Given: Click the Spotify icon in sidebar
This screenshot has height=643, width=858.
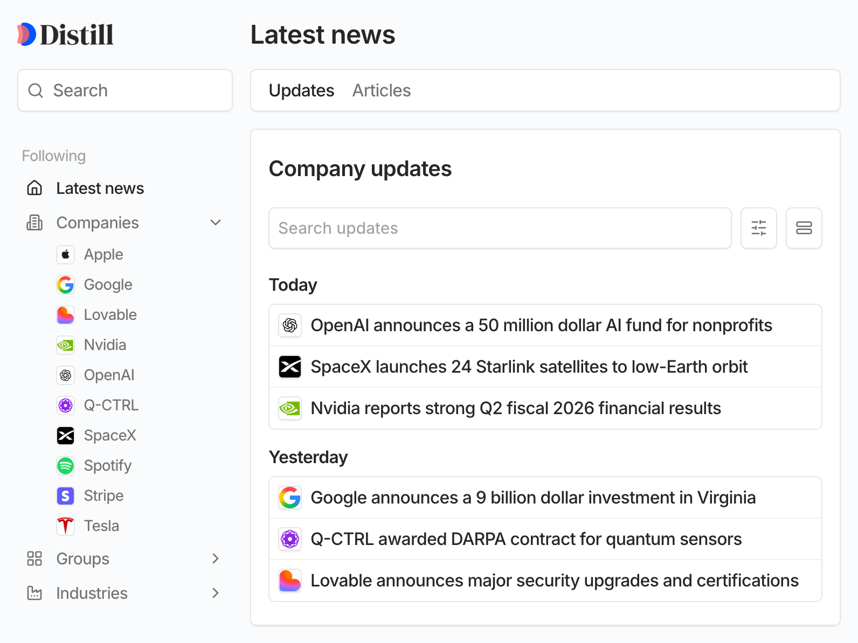Looking at the screenshot, I should [x=66, y=465].
